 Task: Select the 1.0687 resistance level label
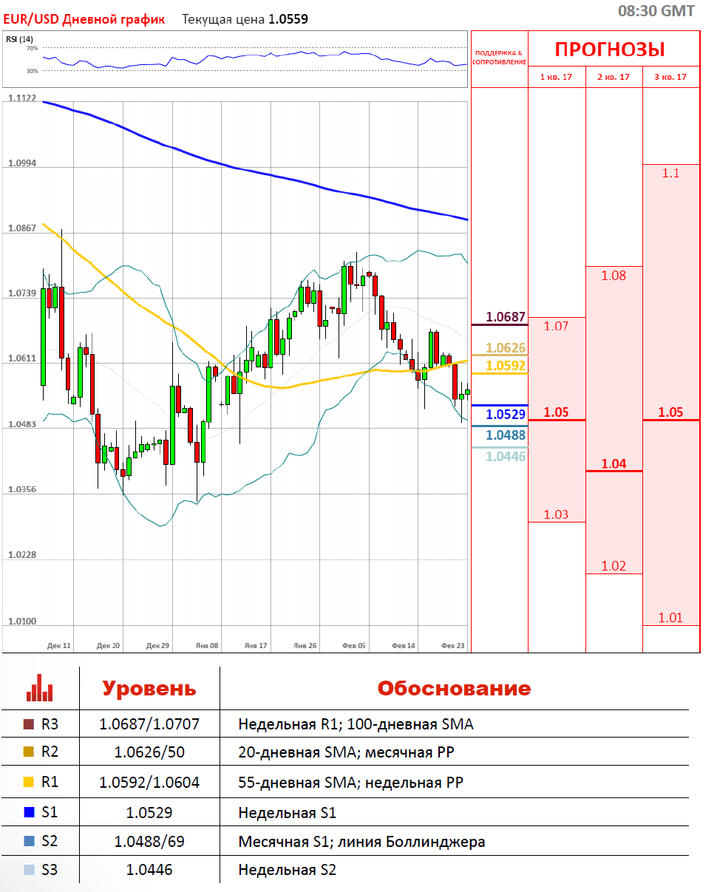(505, 317)
